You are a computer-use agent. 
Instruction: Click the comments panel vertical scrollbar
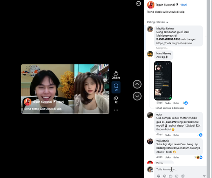click(x=209, y=89)
